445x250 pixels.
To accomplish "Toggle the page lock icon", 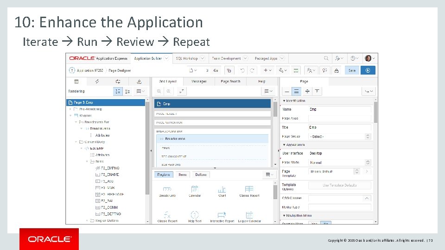I will pyautogui.click(x=229, y=70).
